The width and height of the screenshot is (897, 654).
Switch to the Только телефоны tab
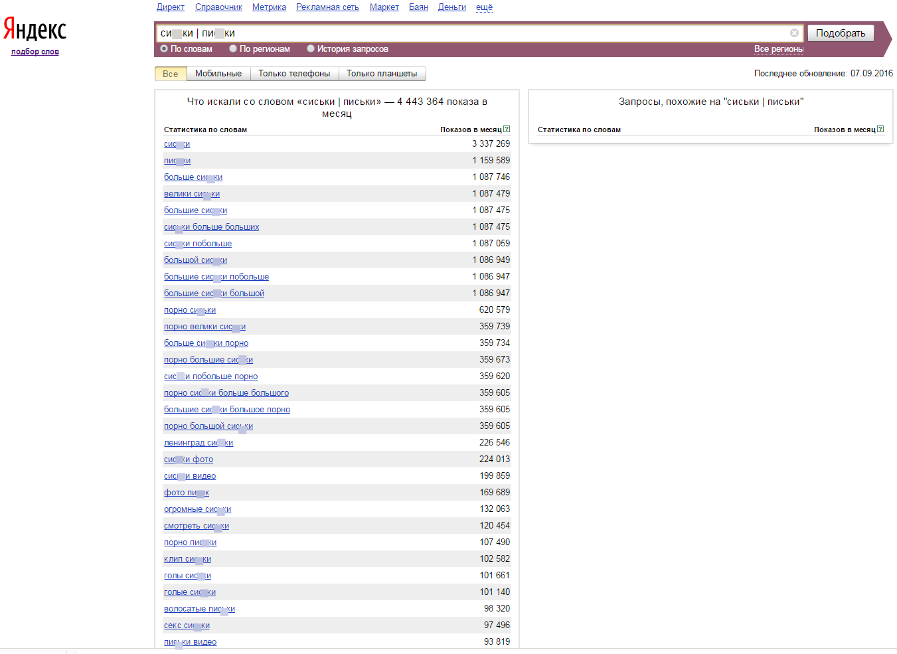click(x=294, y=74)
